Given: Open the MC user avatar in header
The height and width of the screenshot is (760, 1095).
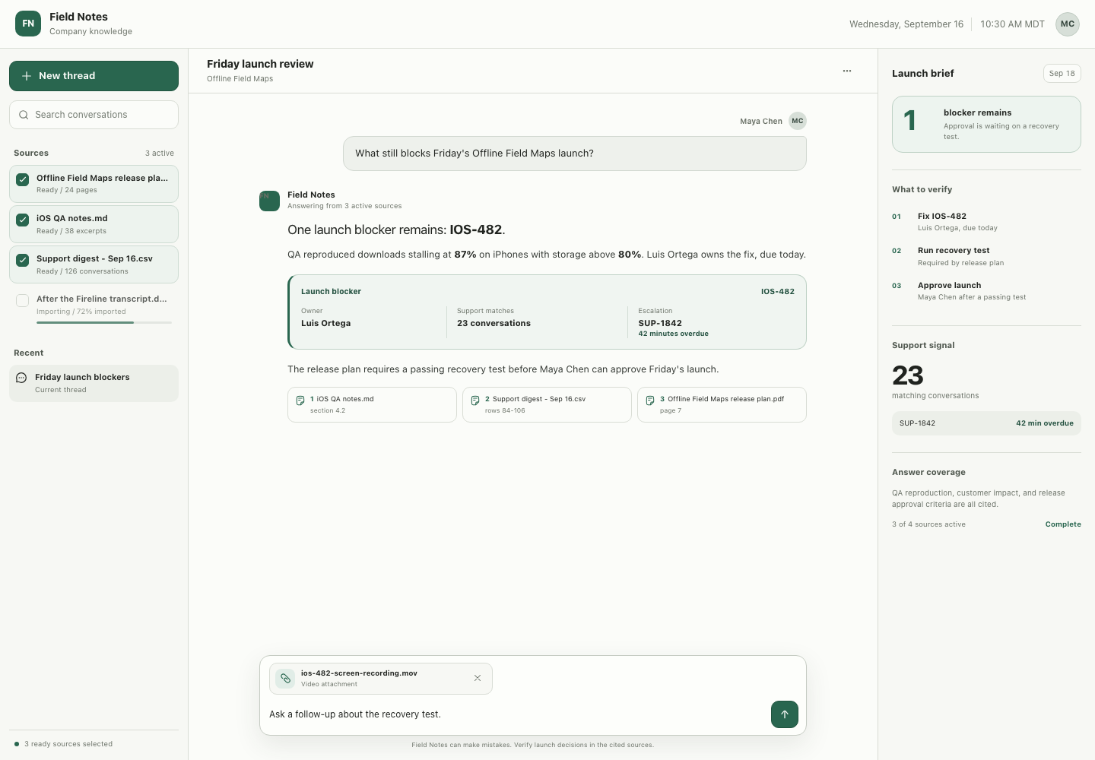Looking at the screenshot, I should tap(1068, 24).
